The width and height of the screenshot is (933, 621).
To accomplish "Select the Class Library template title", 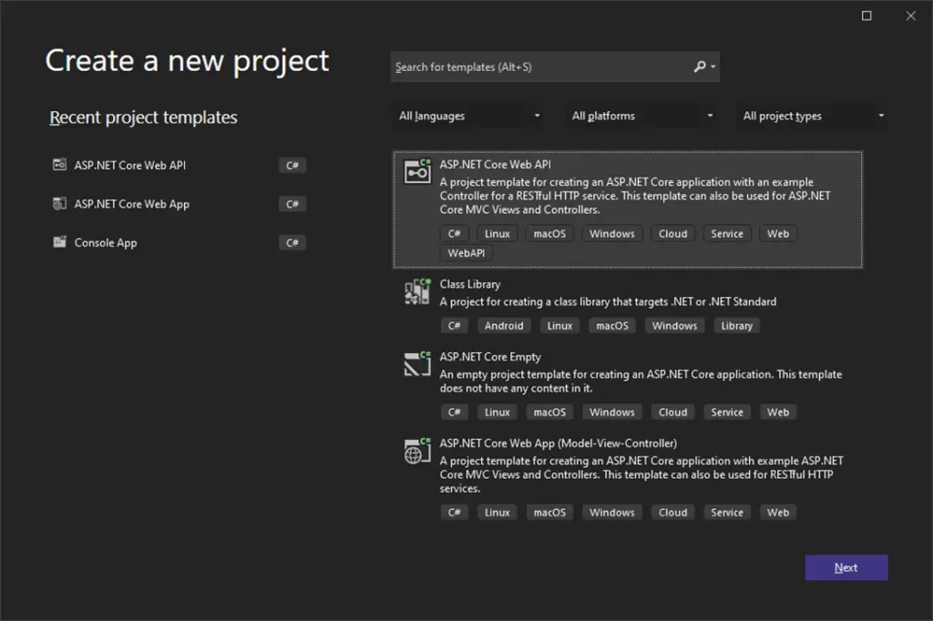I will coord(470,284).
